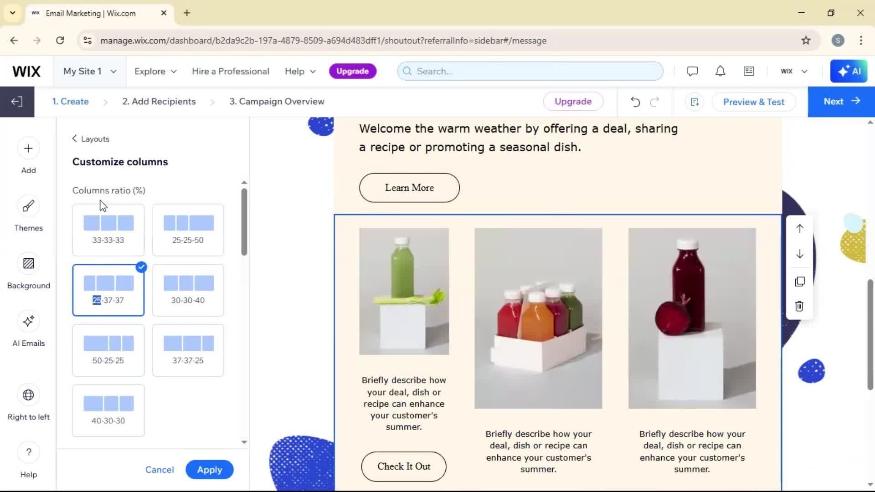Expand the Help menu dropdown
Image resolution: width=875 pixels, height=492 pixels.
[300, 72]
